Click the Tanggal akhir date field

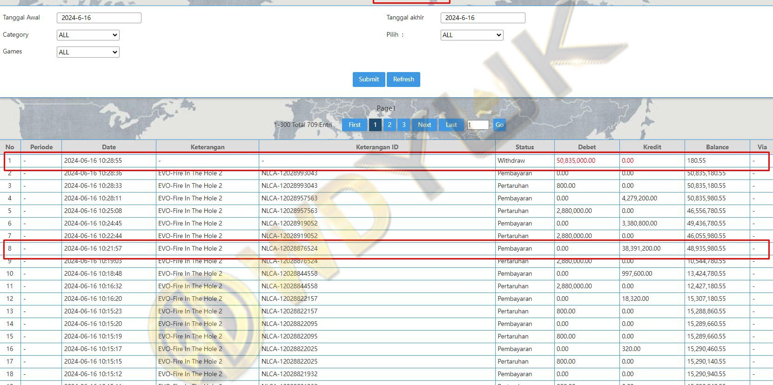pos(483,18)
